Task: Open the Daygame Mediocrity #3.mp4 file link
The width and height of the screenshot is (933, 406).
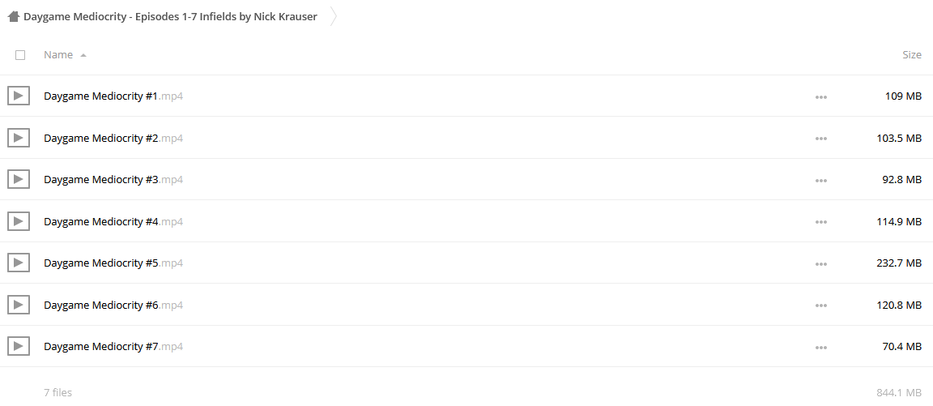Action: click(x=113, y=180)
